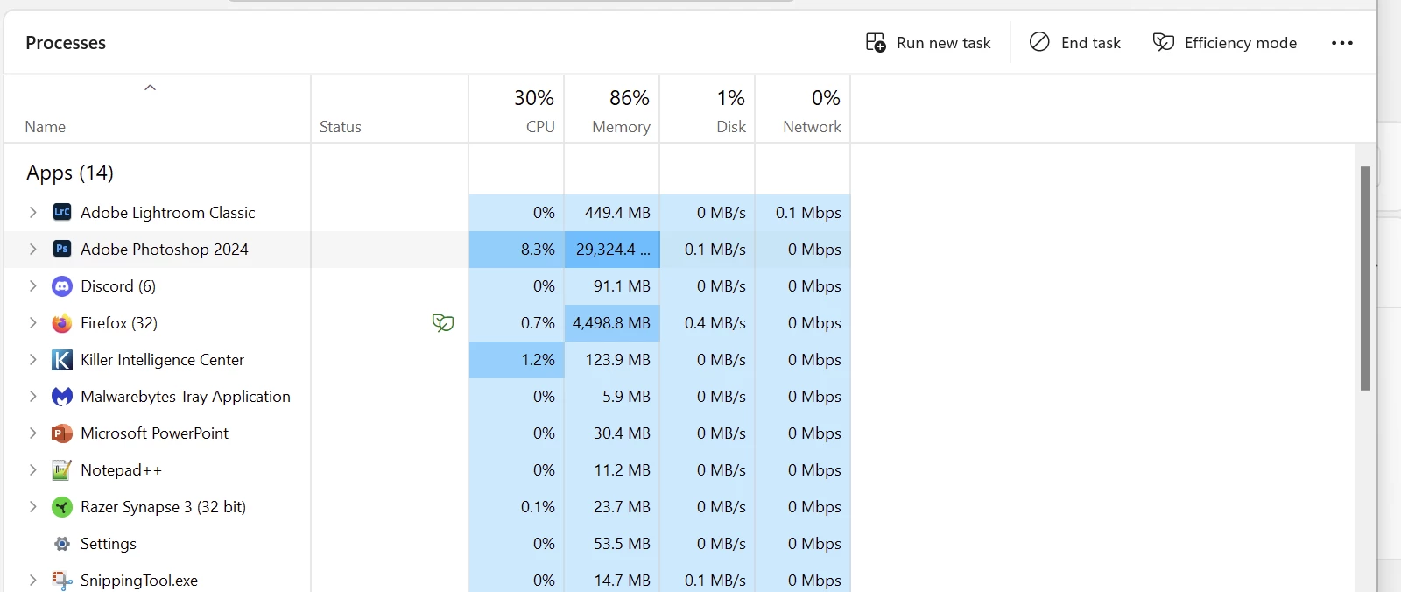Viewport: 1401px width, 592px height.
Task: Select Photoshop's 0.1 MB/s disk cell
Action: point(708,249)
